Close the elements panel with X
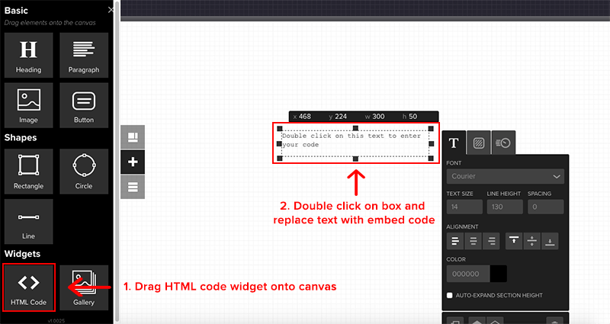Screen dimensions: 610x324 (111, 10)
